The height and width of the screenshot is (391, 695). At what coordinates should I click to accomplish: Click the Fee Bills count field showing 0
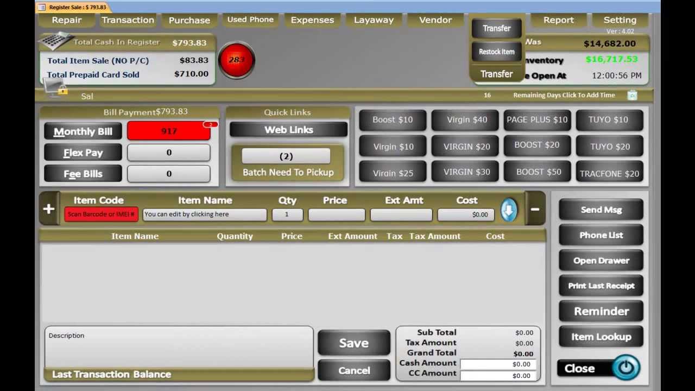point(169,174)
